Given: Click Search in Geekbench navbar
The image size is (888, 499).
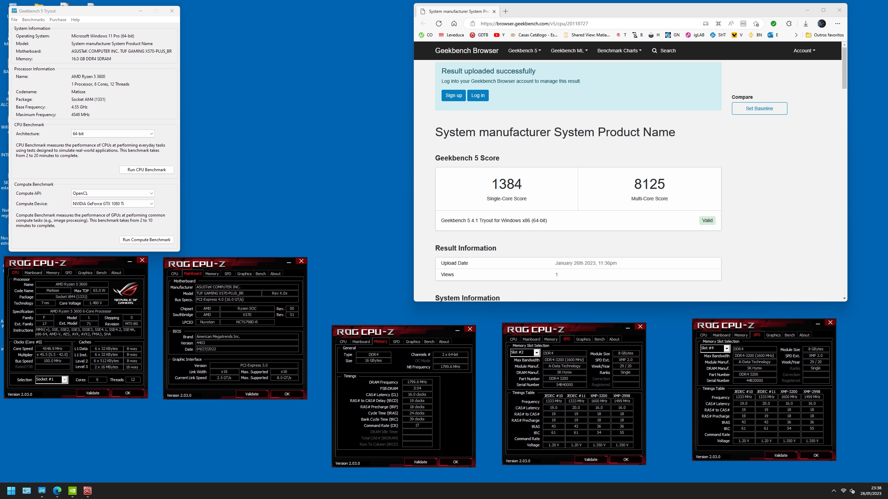Looking at the screenshot, I should tap(664, 51).
